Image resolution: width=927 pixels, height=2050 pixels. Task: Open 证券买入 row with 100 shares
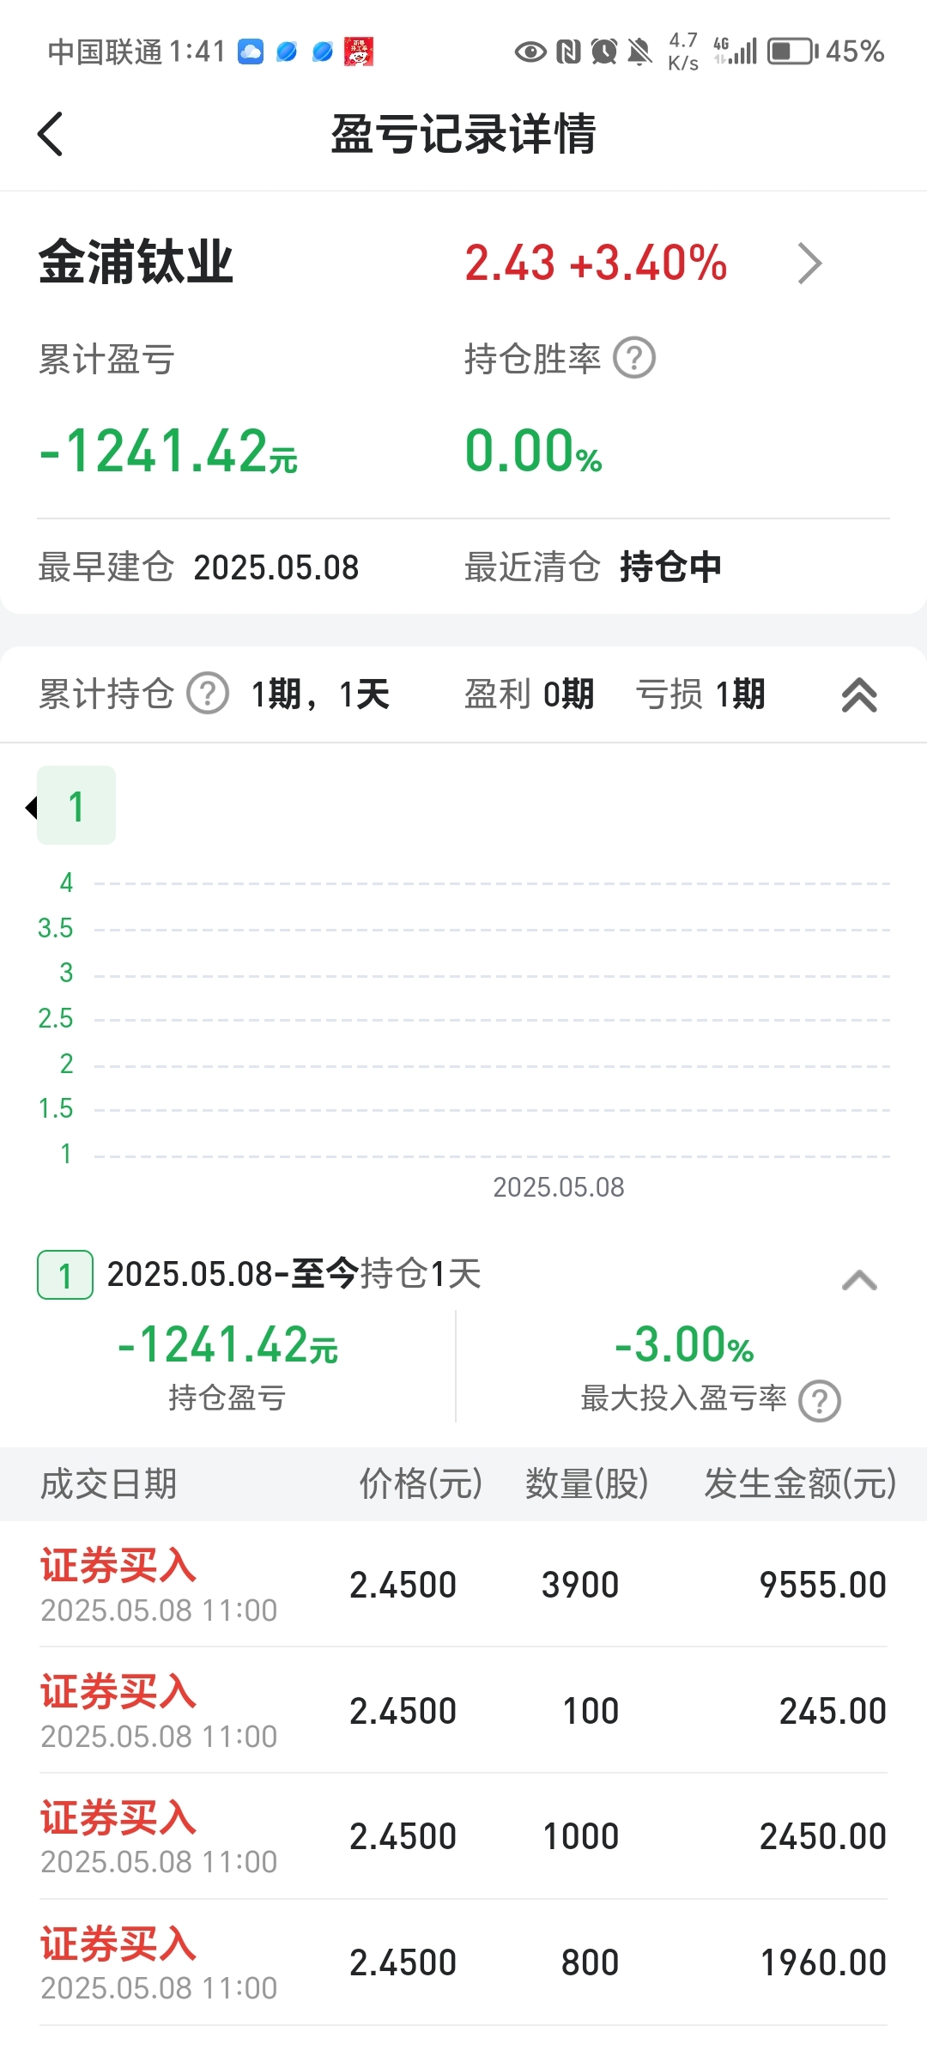click(x=463, y=1711)
